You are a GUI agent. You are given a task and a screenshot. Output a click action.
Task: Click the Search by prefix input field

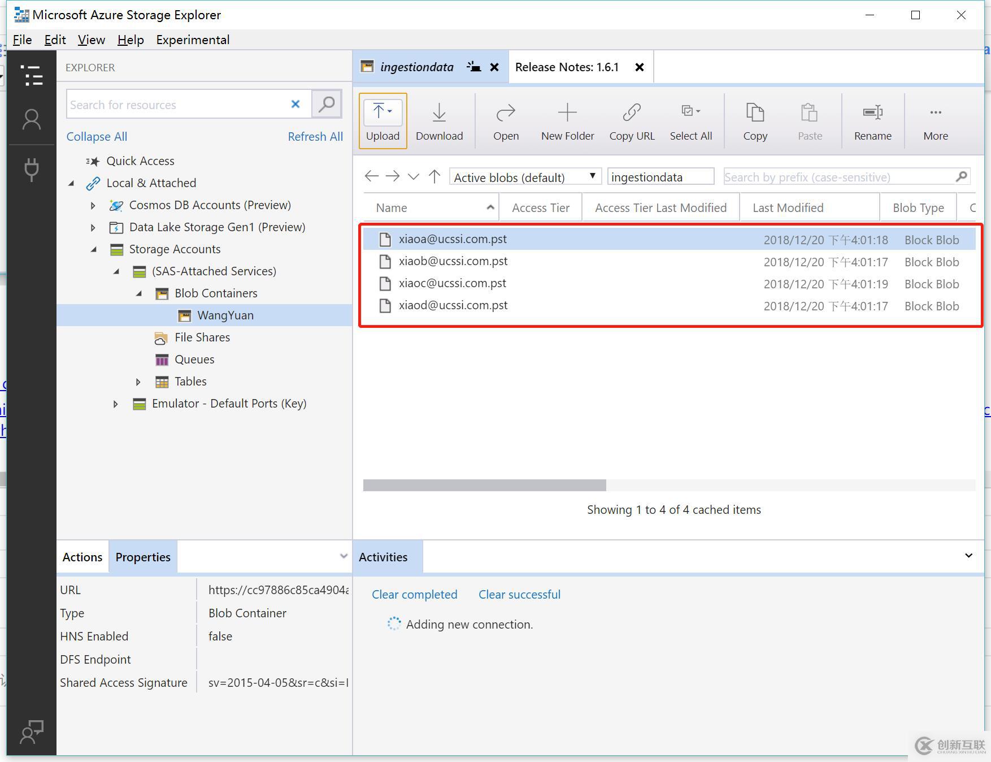[838, 177]
